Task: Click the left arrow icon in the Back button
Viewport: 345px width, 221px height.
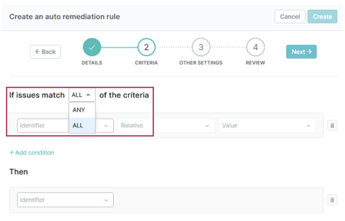Action: point(38,51)
